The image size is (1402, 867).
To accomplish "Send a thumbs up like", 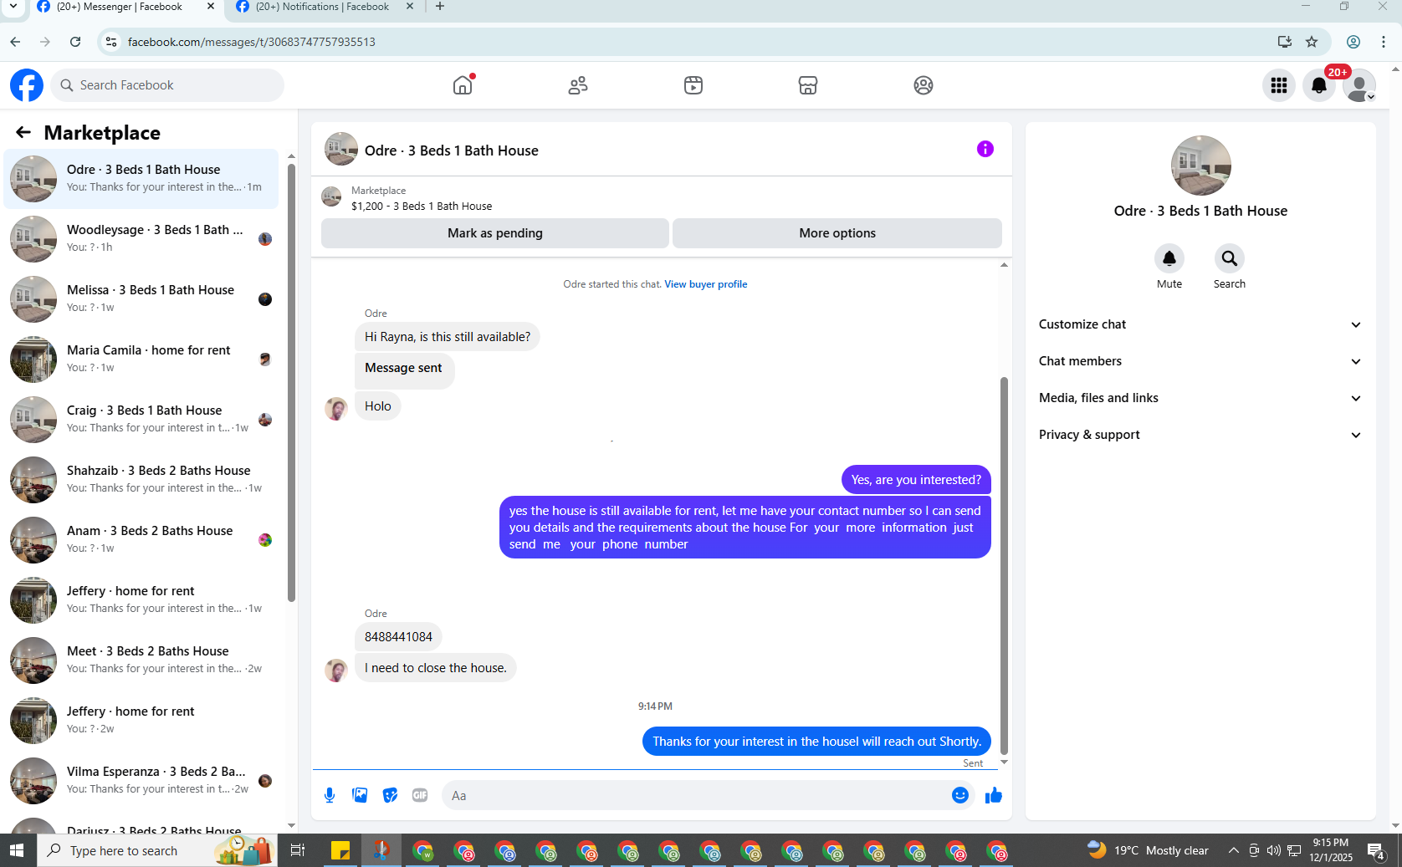I will click(994, 795).
